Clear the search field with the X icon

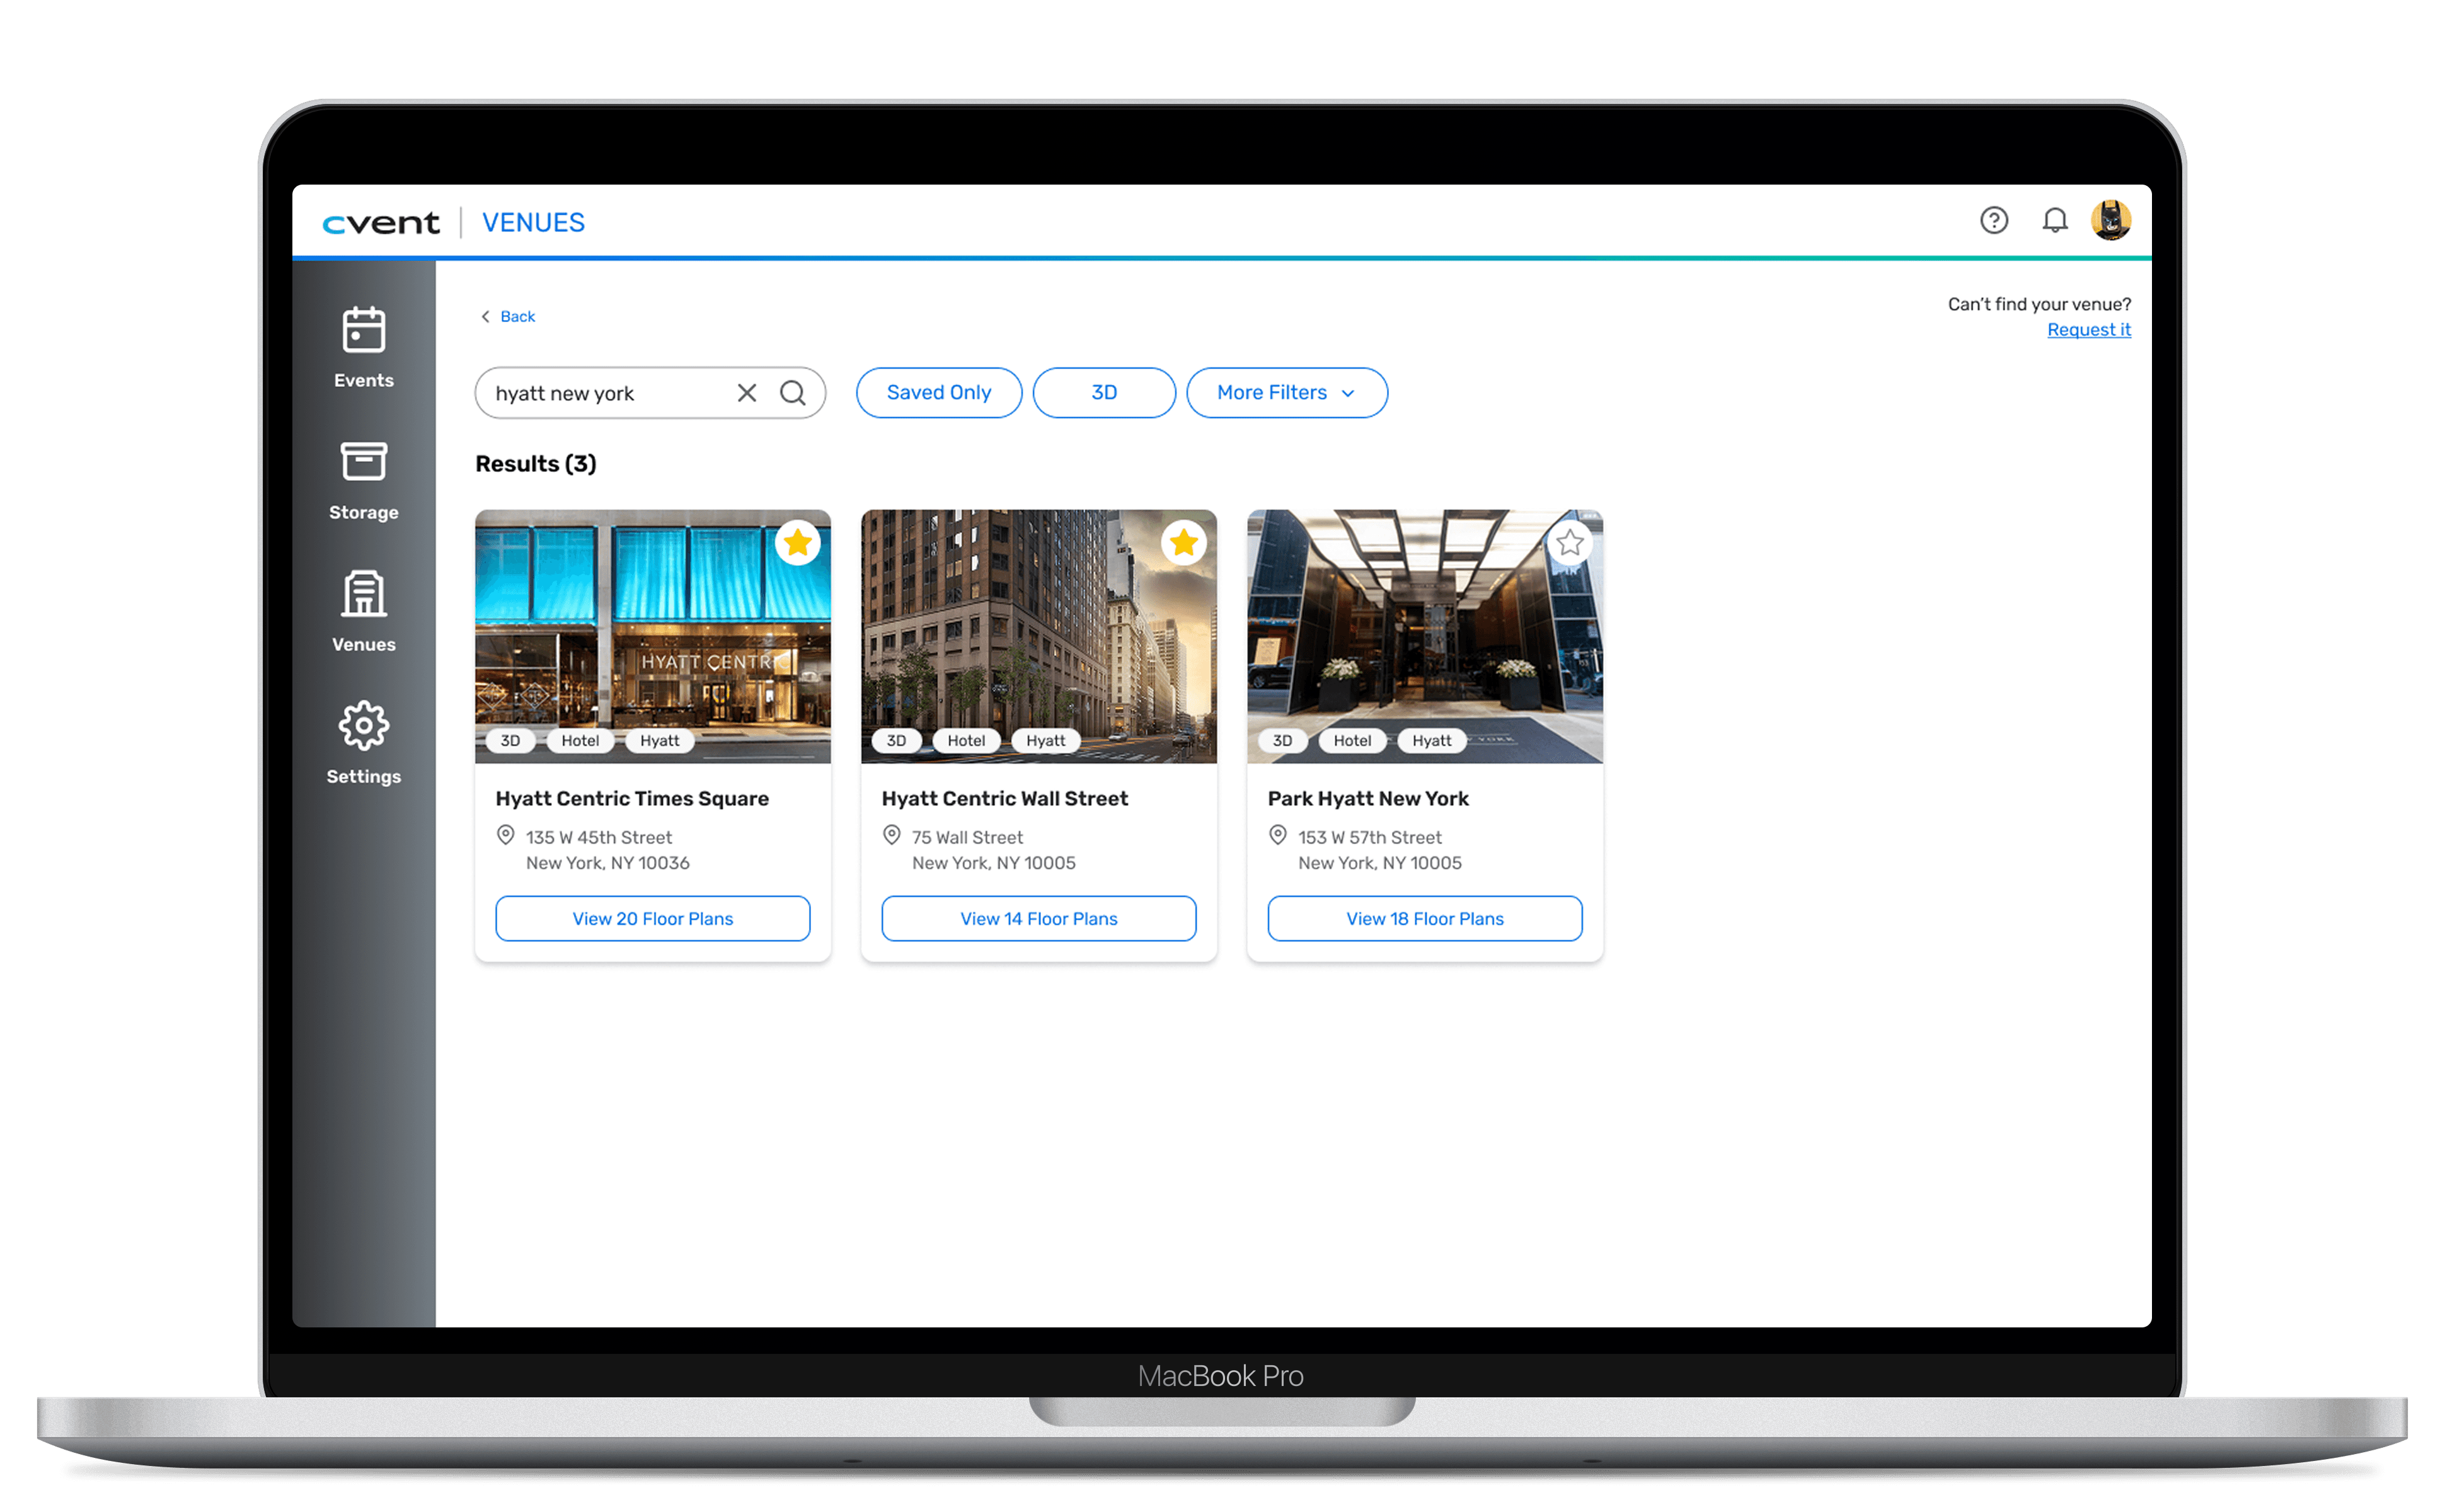coord(746,393)
